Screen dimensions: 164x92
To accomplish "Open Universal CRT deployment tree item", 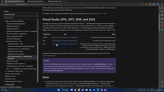I will pos(13,39).
